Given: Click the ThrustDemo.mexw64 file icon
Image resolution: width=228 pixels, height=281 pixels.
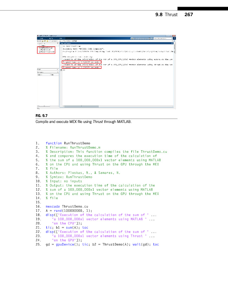Looking at the screenshot, I should click(x=38, y=52).
